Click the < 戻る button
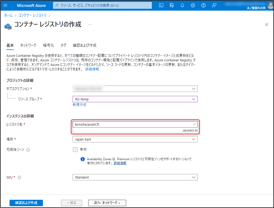 [x=72, y=203]
